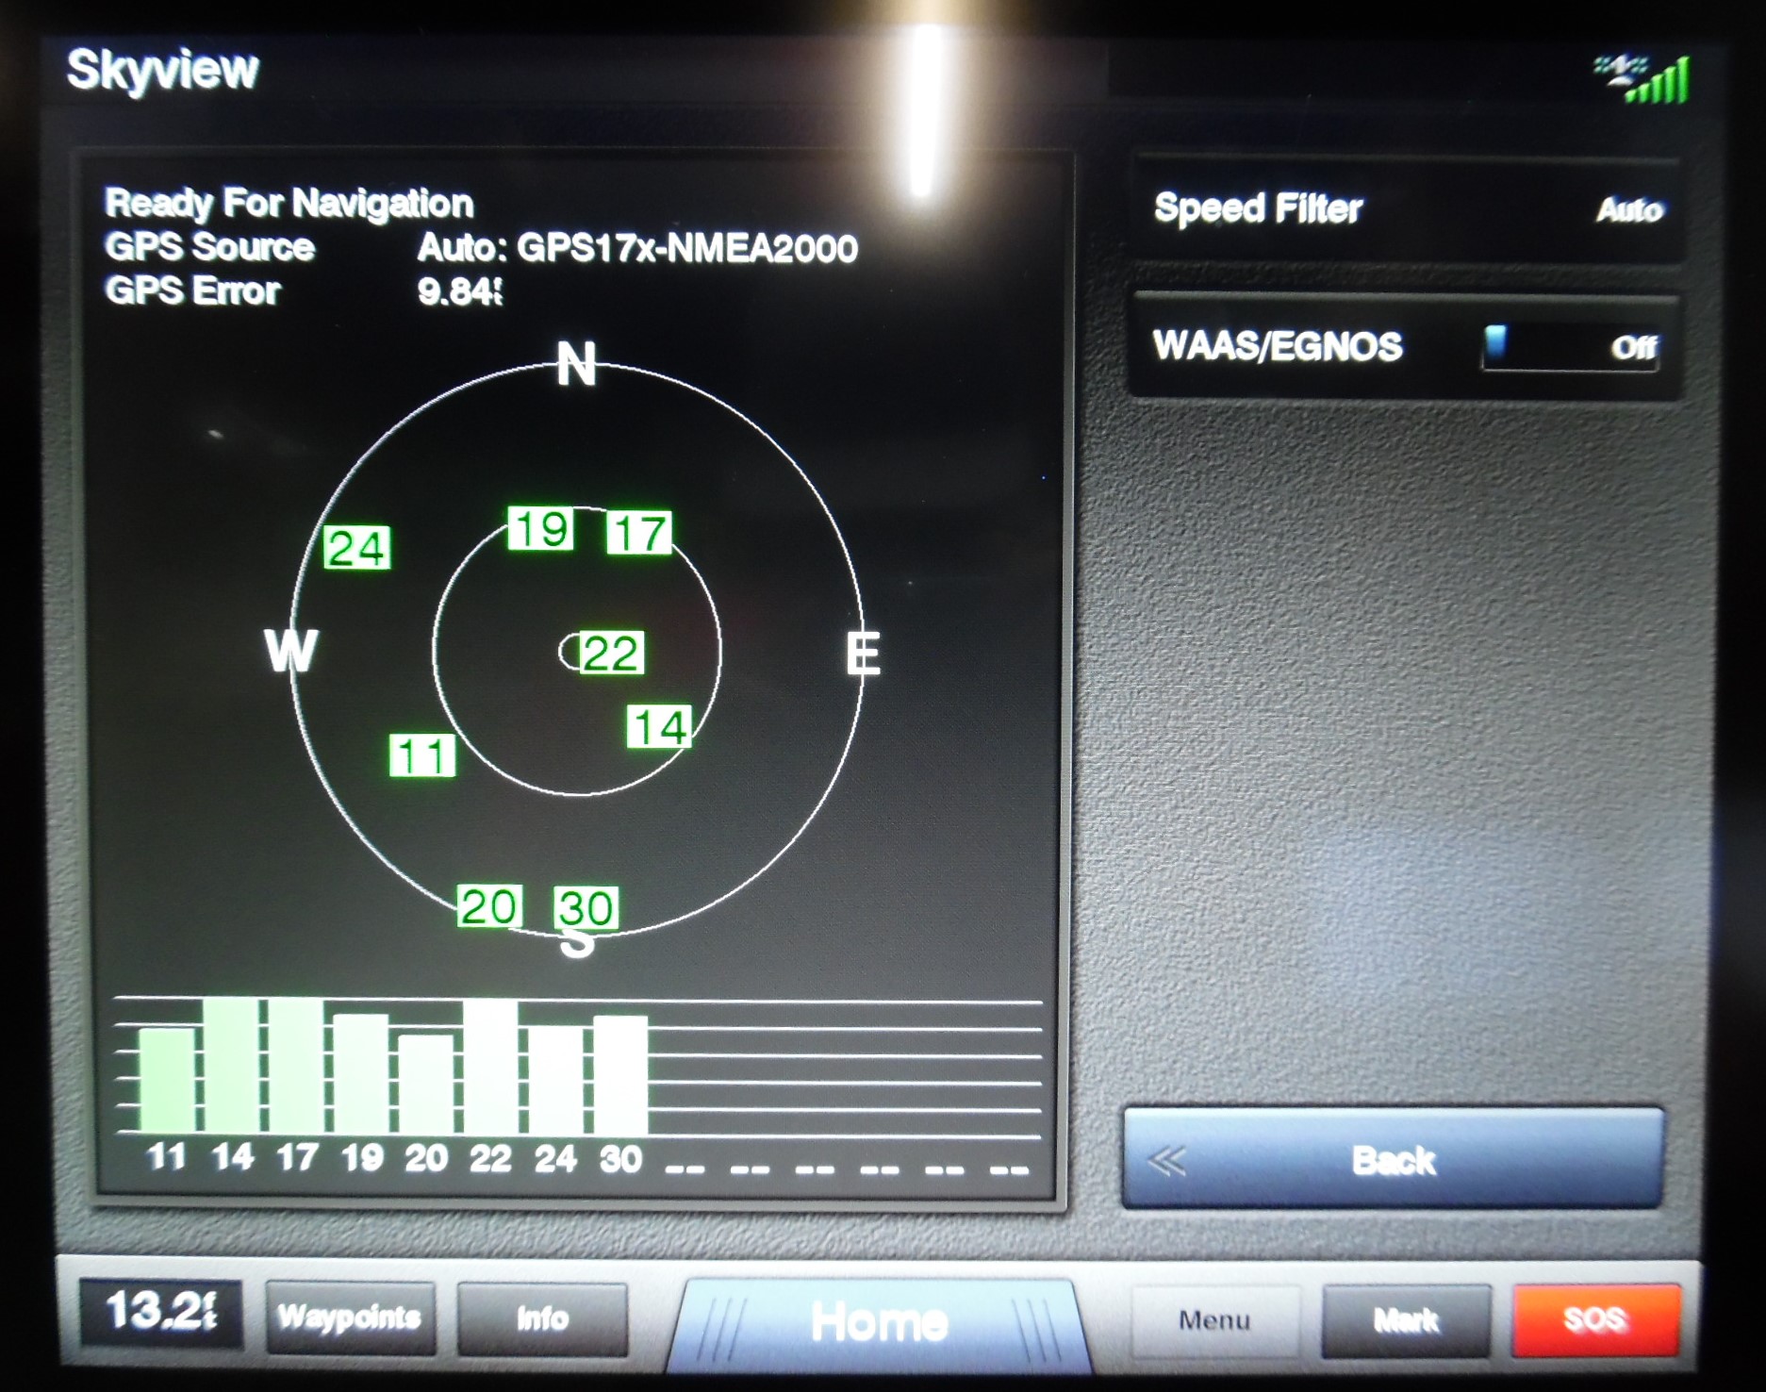Click satellite 17 marker on sky plot

pos(638,533)
